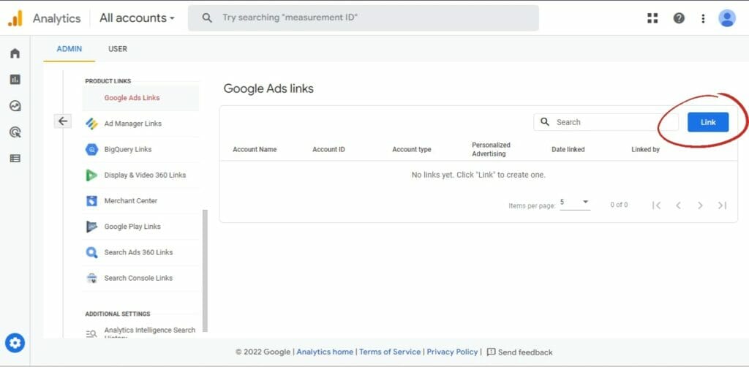This screenshot has width=749, height=367.
Task: Click the Google Ads links page title
Action: (268, 88)
